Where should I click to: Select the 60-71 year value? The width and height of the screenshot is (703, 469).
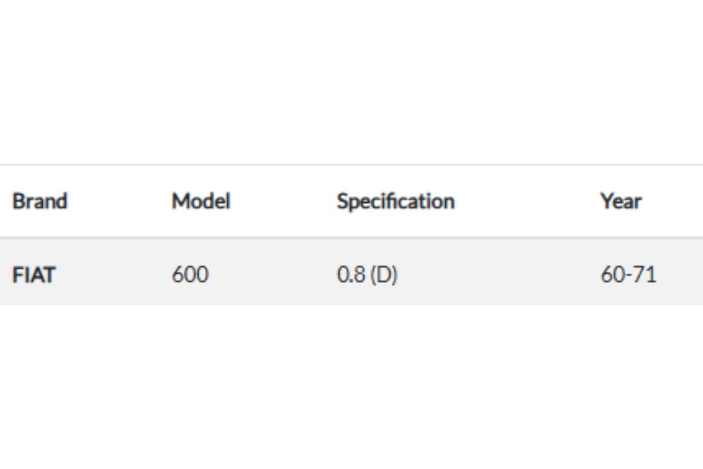pyautogui.click(x=628, y=274)
